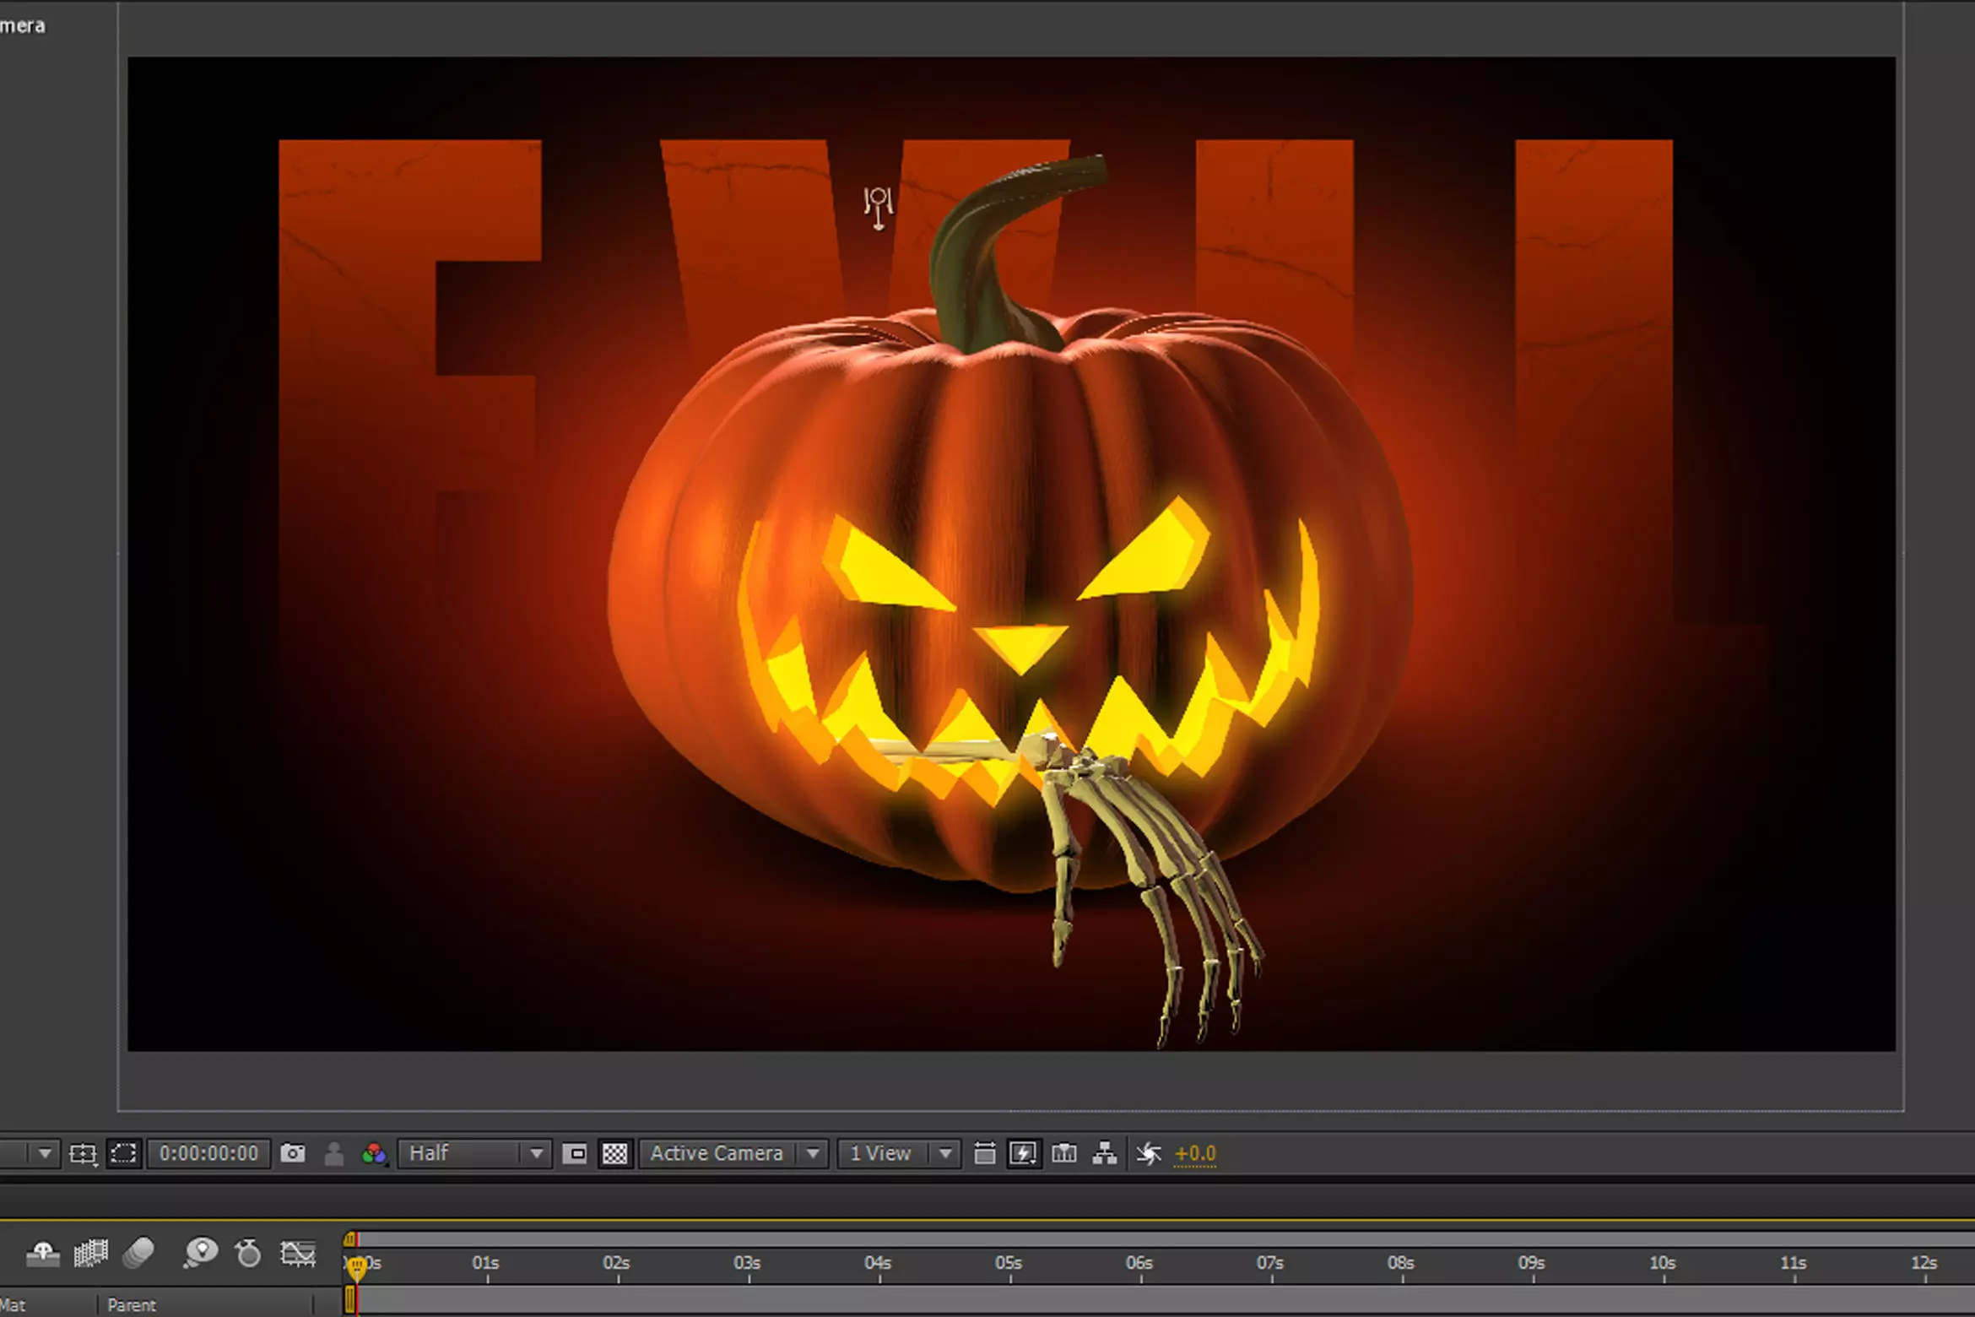Viewport: 1975px width, 1317px height.
Task: Open the Brainstorm tool
Action: [x=201, y=1254]
